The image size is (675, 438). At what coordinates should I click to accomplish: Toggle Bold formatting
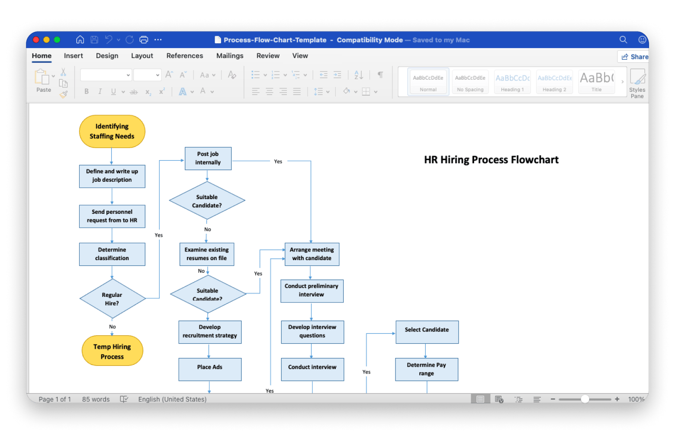(87, 92)
